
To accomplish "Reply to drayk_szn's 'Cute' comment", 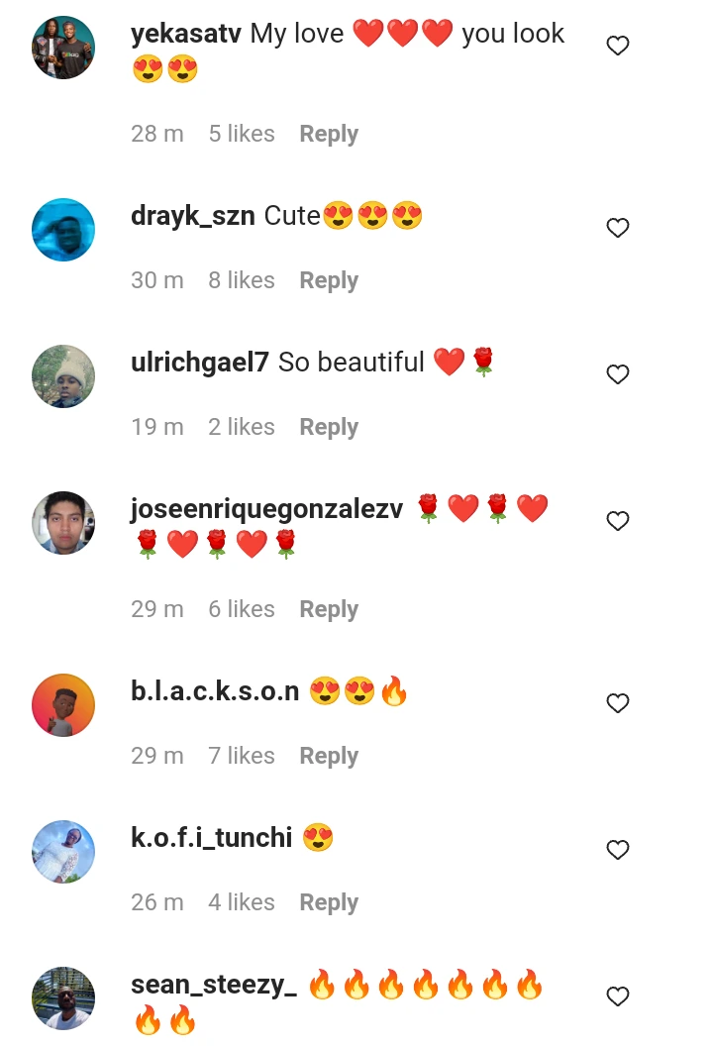I will (x=329, y=280).
